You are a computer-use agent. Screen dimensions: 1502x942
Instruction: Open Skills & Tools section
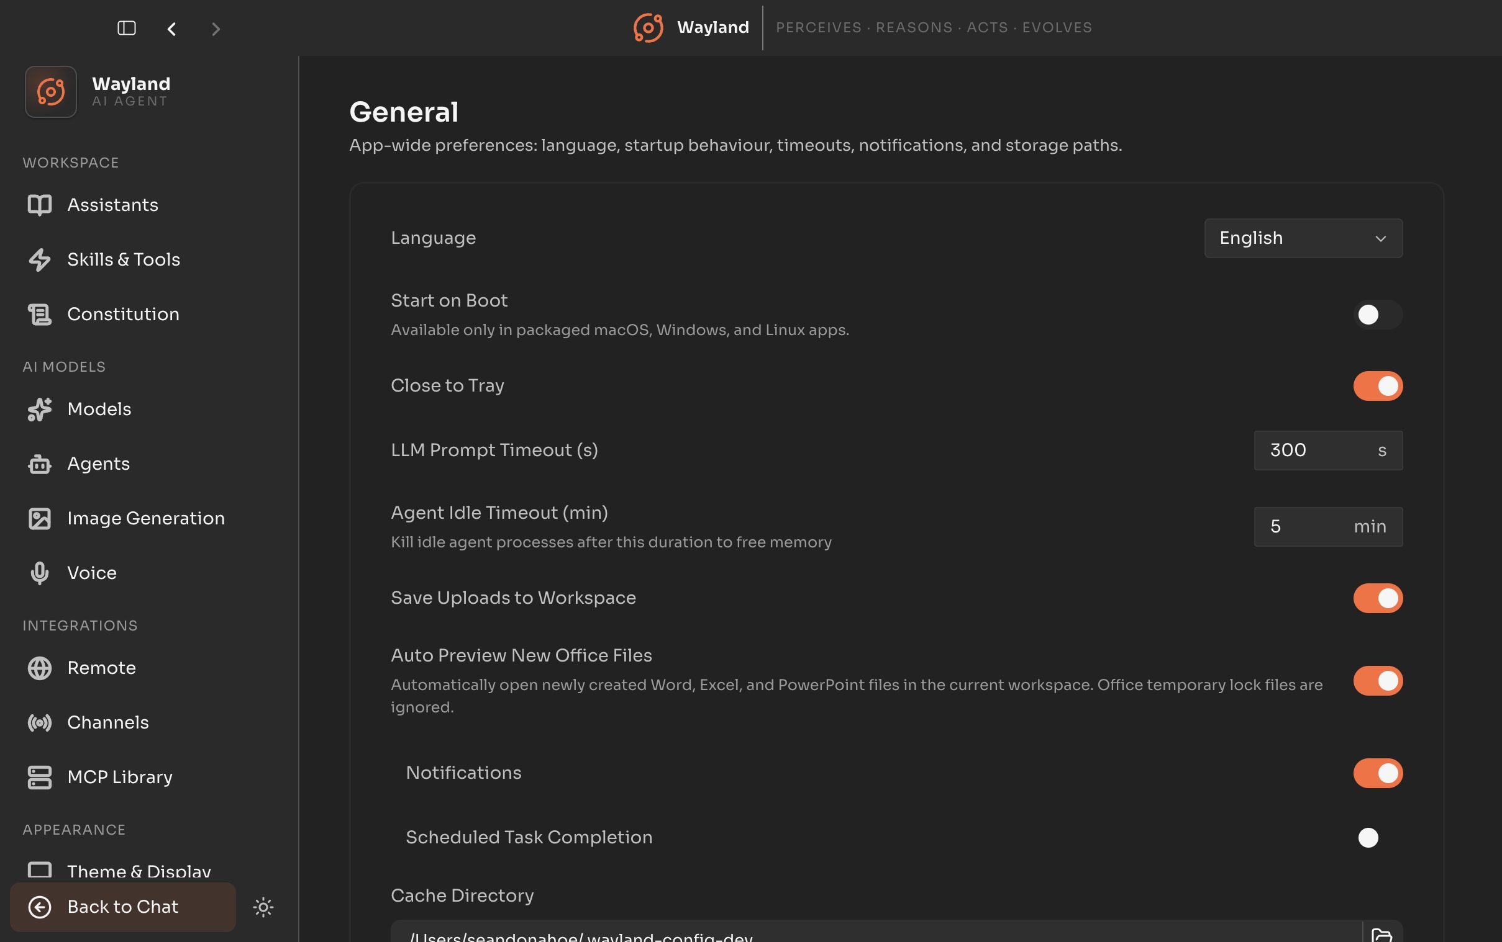tap(124, 260)
